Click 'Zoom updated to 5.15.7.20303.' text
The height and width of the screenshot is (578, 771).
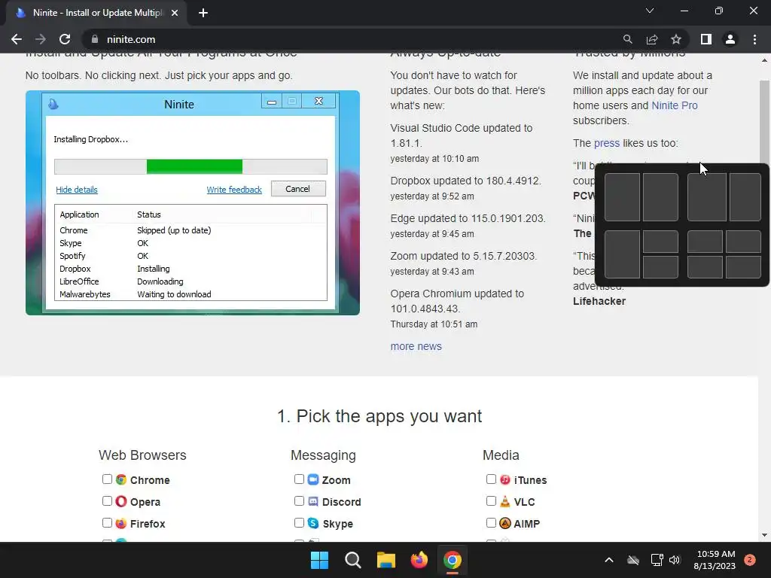(x=464, y=256)
